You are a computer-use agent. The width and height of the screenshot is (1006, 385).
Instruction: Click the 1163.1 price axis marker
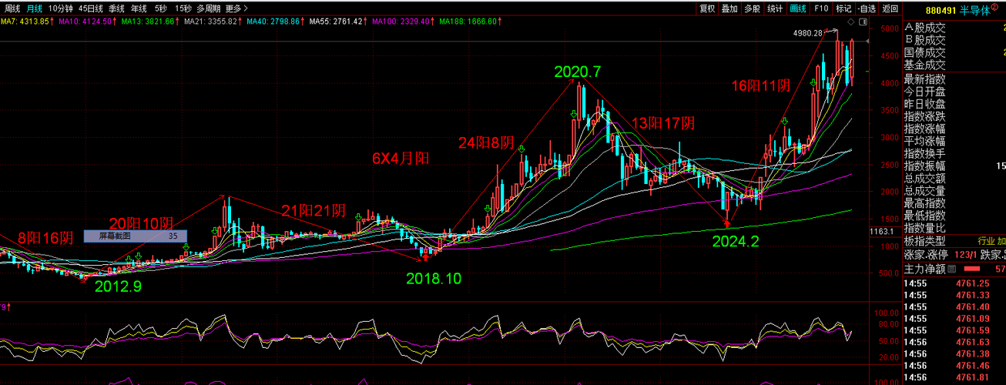pyautogui.click(x=881, y=231)
